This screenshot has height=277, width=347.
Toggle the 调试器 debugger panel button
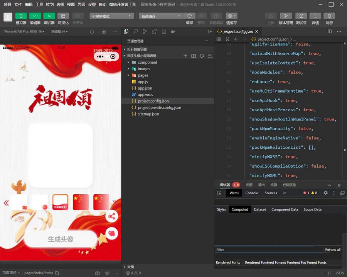tap(49, 16)
